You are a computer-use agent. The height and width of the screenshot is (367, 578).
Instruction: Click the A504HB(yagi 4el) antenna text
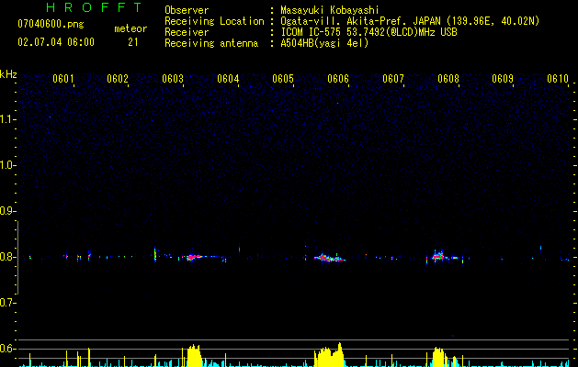(x=324, y=43)
